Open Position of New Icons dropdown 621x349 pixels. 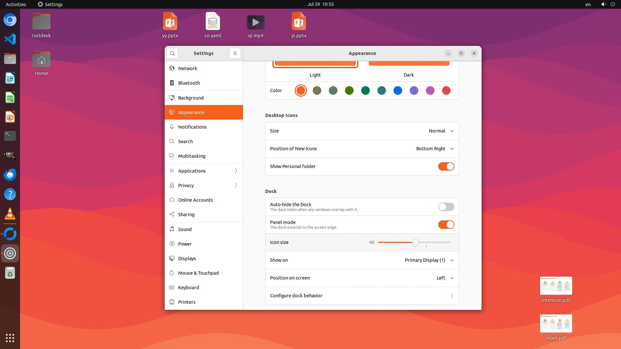[435, 149]
